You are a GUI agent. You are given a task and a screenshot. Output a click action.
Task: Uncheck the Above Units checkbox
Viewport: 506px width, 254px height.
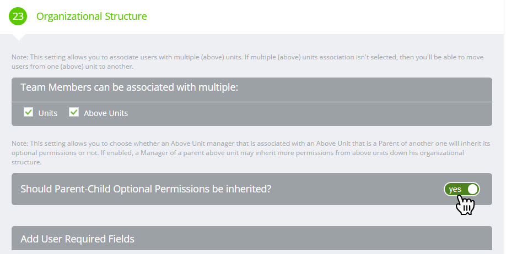[73, 112]
